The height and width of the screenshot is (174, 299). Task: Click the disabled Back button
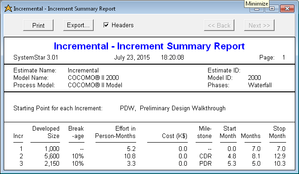click(x=219, y=25)
